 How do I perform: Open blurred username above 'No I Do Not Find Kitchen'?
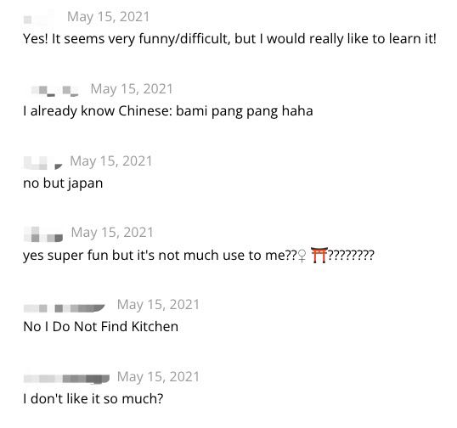64,307
